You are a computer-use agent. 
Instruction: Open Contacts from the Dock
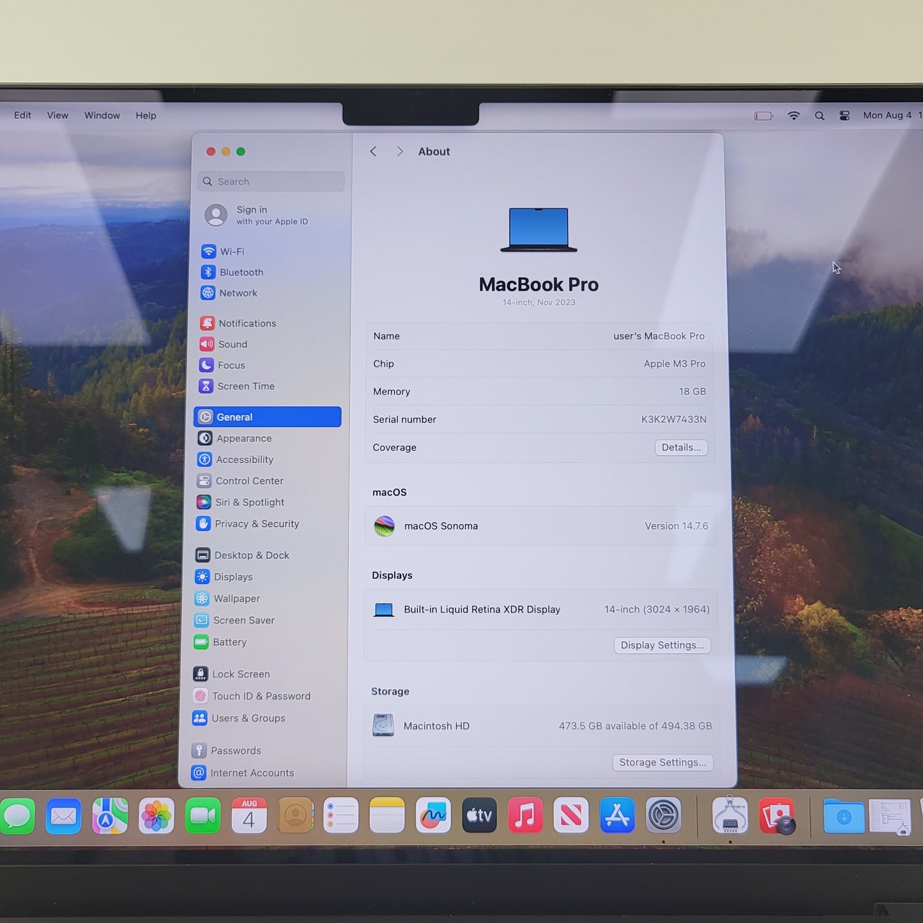point(296,816)
